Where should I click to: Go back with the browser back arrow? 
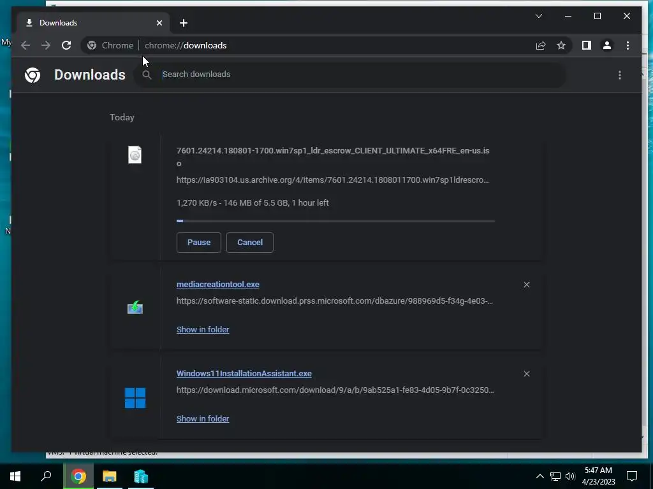26,45
